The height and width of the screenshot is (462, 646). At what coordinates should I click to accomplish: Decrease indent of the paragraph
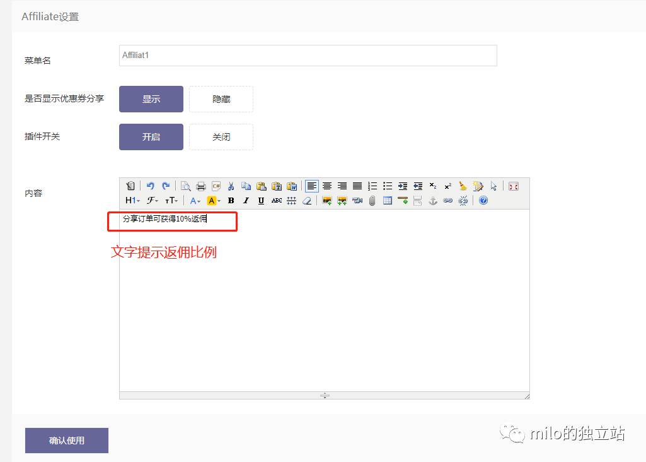(418, 186)
